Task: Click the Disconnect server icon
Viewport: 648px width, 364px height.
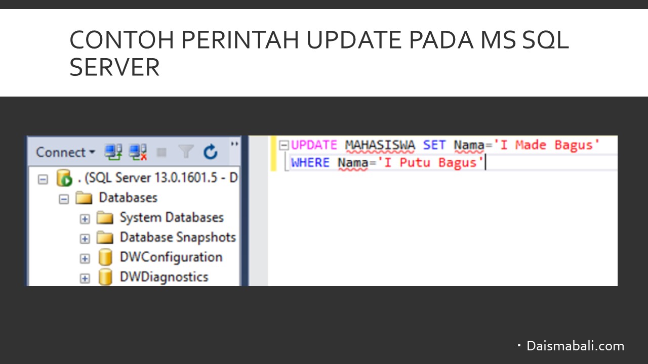Action: point(138,152)
